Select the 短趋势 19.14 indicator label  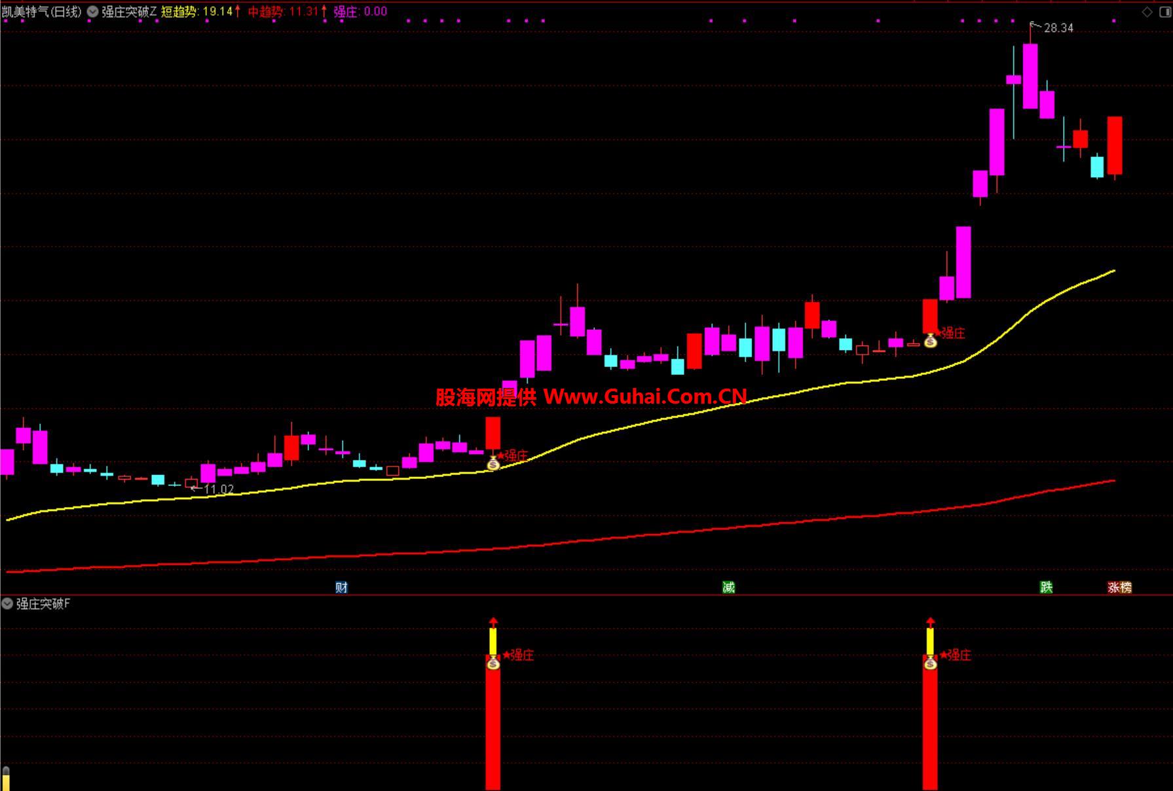point(197,12)
